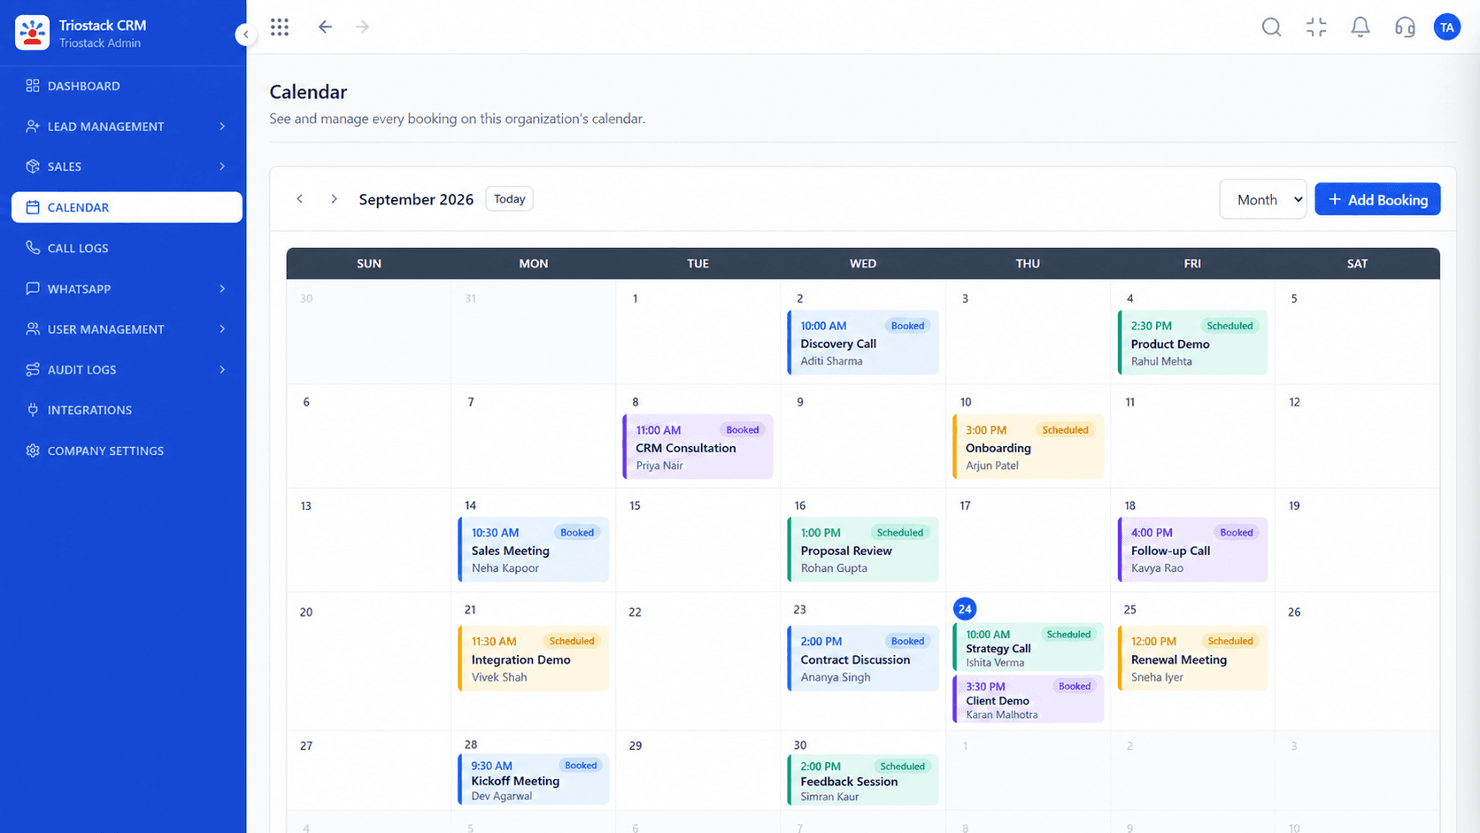The height and width of the screenshot is (833, 1480).
Task: Jump to Today in the calendar
Action: coord(509,199)
